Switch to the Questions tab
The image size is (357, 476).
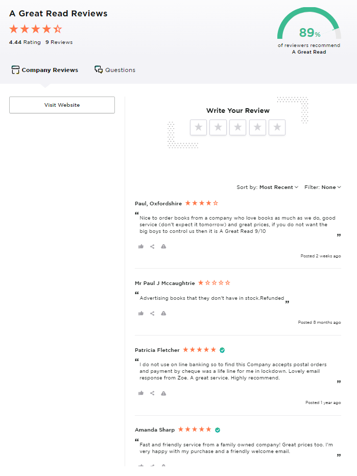(115, 70)
